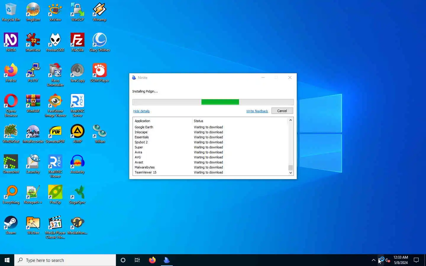Select the Launchy desktop shortcut

tap(33, 164)
